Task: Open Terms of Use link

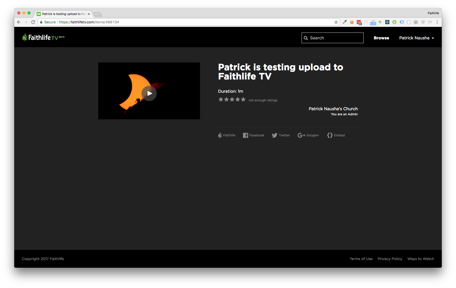Action: tap(361, 259)
